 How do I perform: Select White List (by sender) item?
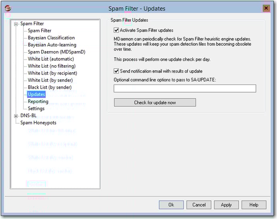tap(50, 80)
